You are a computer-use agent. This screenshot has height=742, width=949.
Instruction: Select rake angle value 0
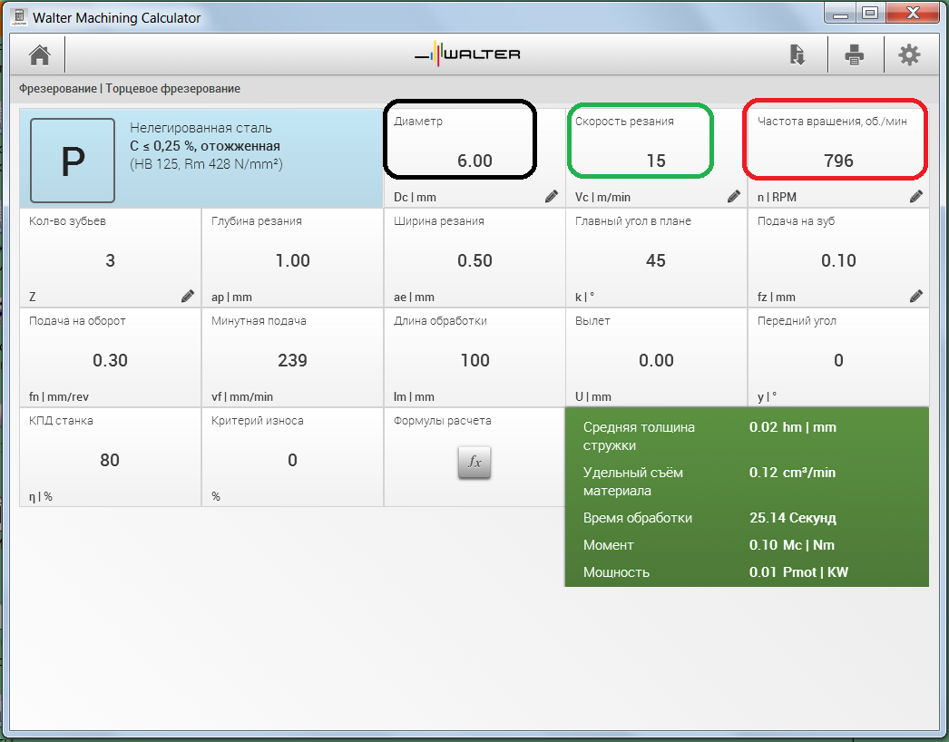pyautogui.click(x=838, y=360)
